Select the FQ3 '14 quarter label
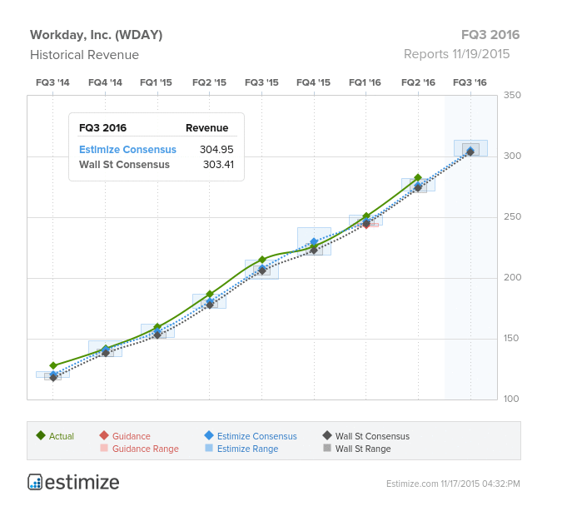Screen dimensions: 562x516 pos(52,82)
